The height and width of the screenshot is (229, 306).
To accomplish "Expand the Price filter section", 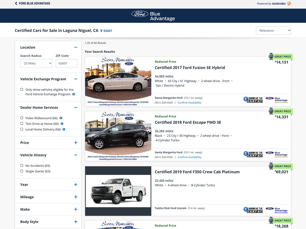I will pos(76,143).
